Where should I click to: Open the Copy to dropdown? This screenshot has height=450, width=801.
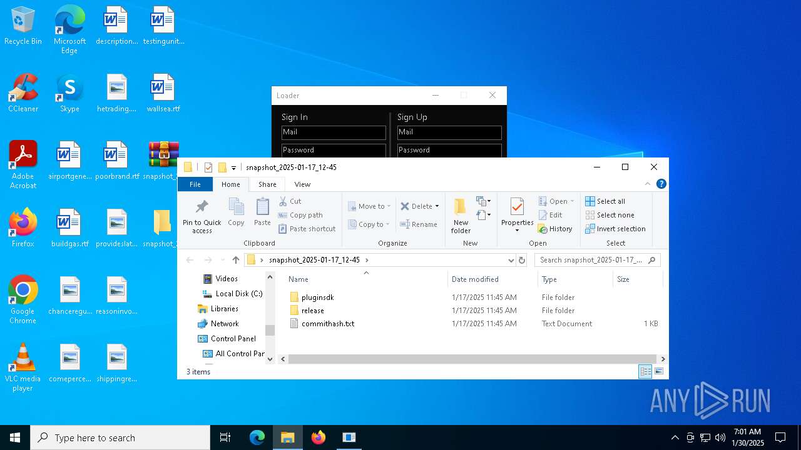[369, 224]
